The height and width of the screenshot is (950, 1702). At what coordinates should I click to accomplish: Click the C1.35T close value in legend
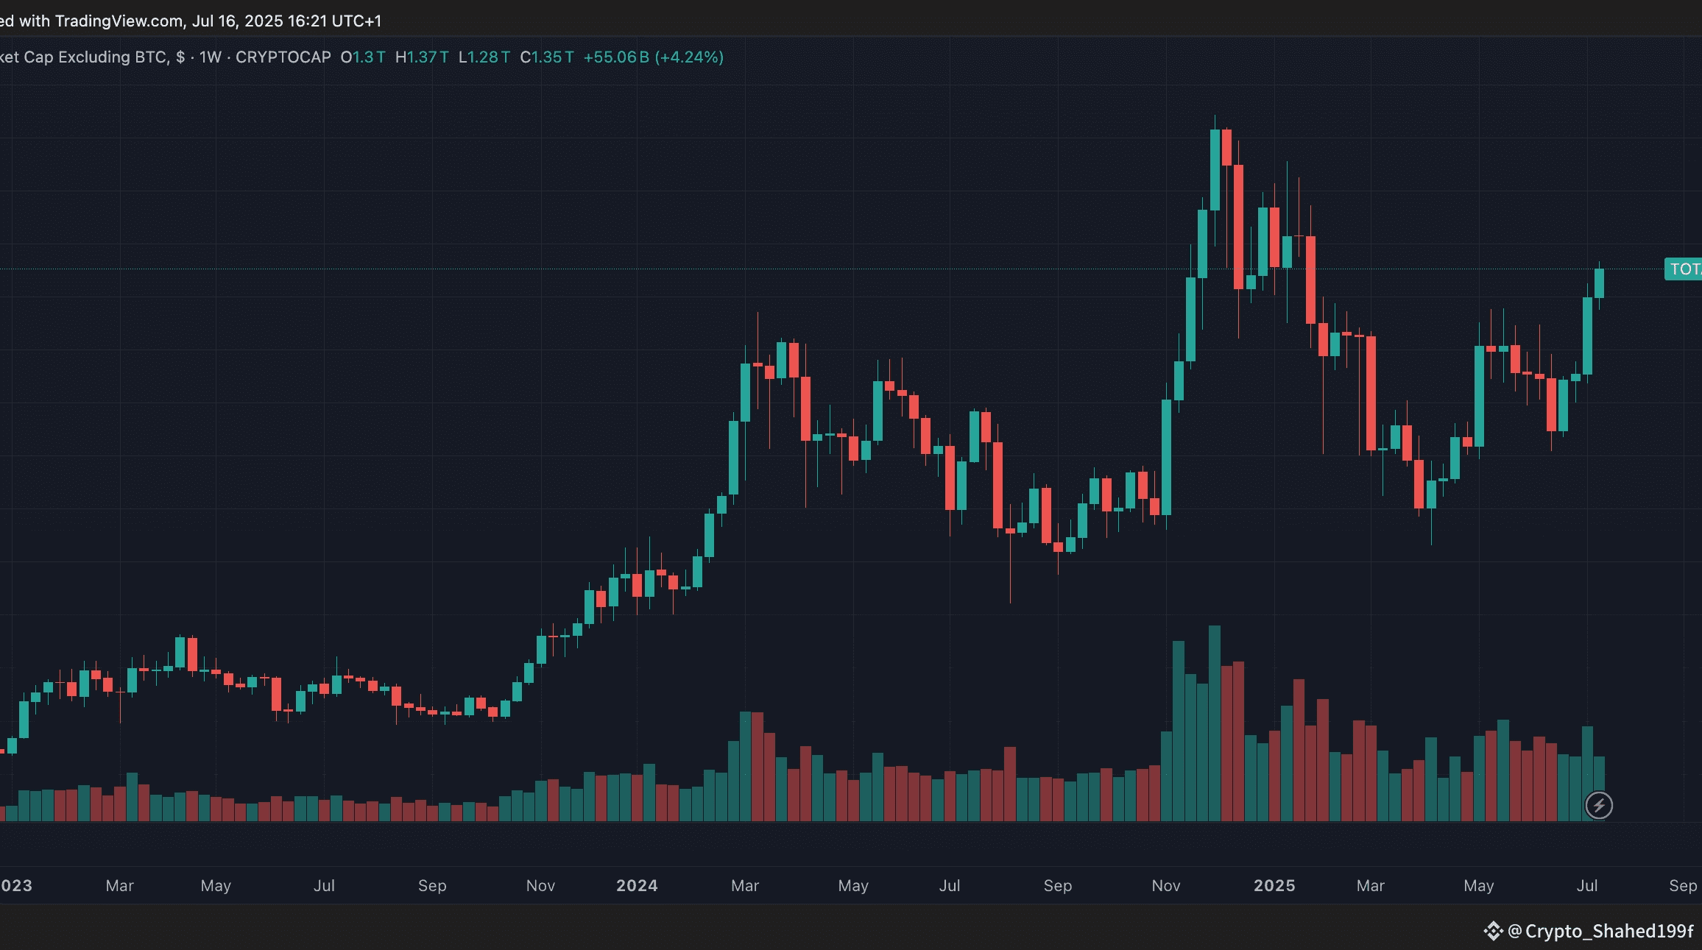(547, 57)
